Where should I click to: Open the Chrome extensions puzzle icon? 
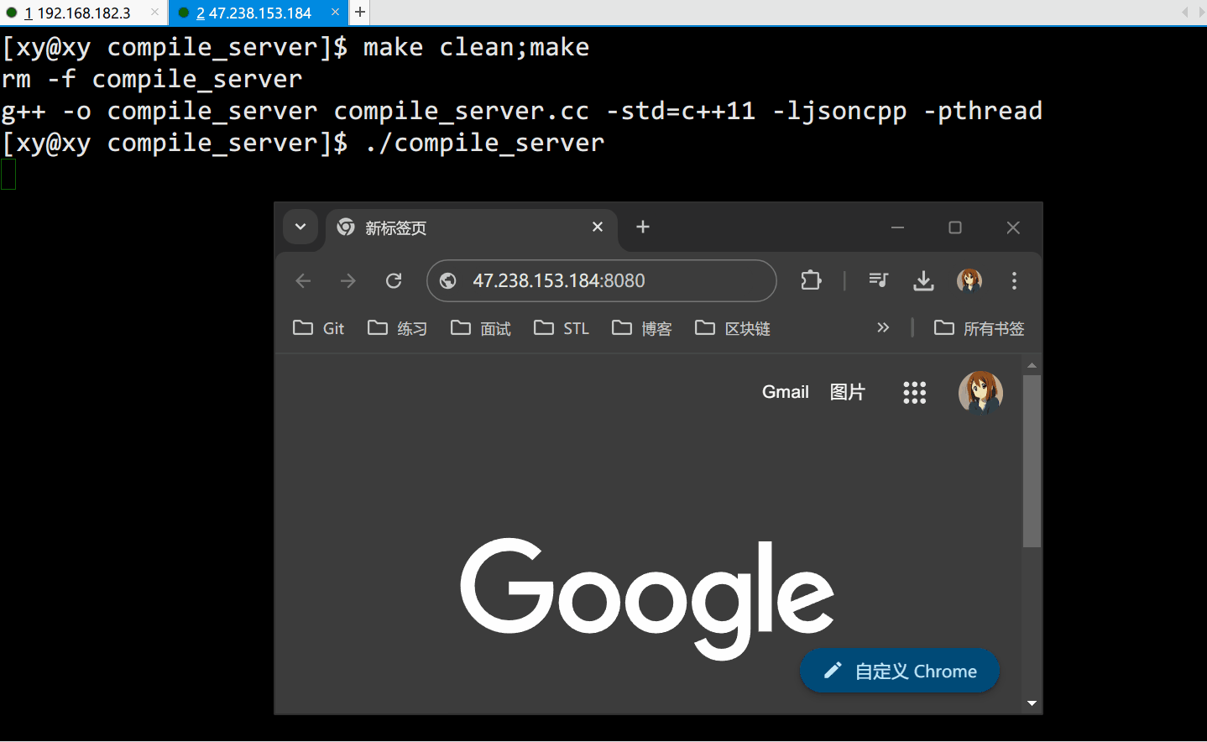click(x=811, y=280)
